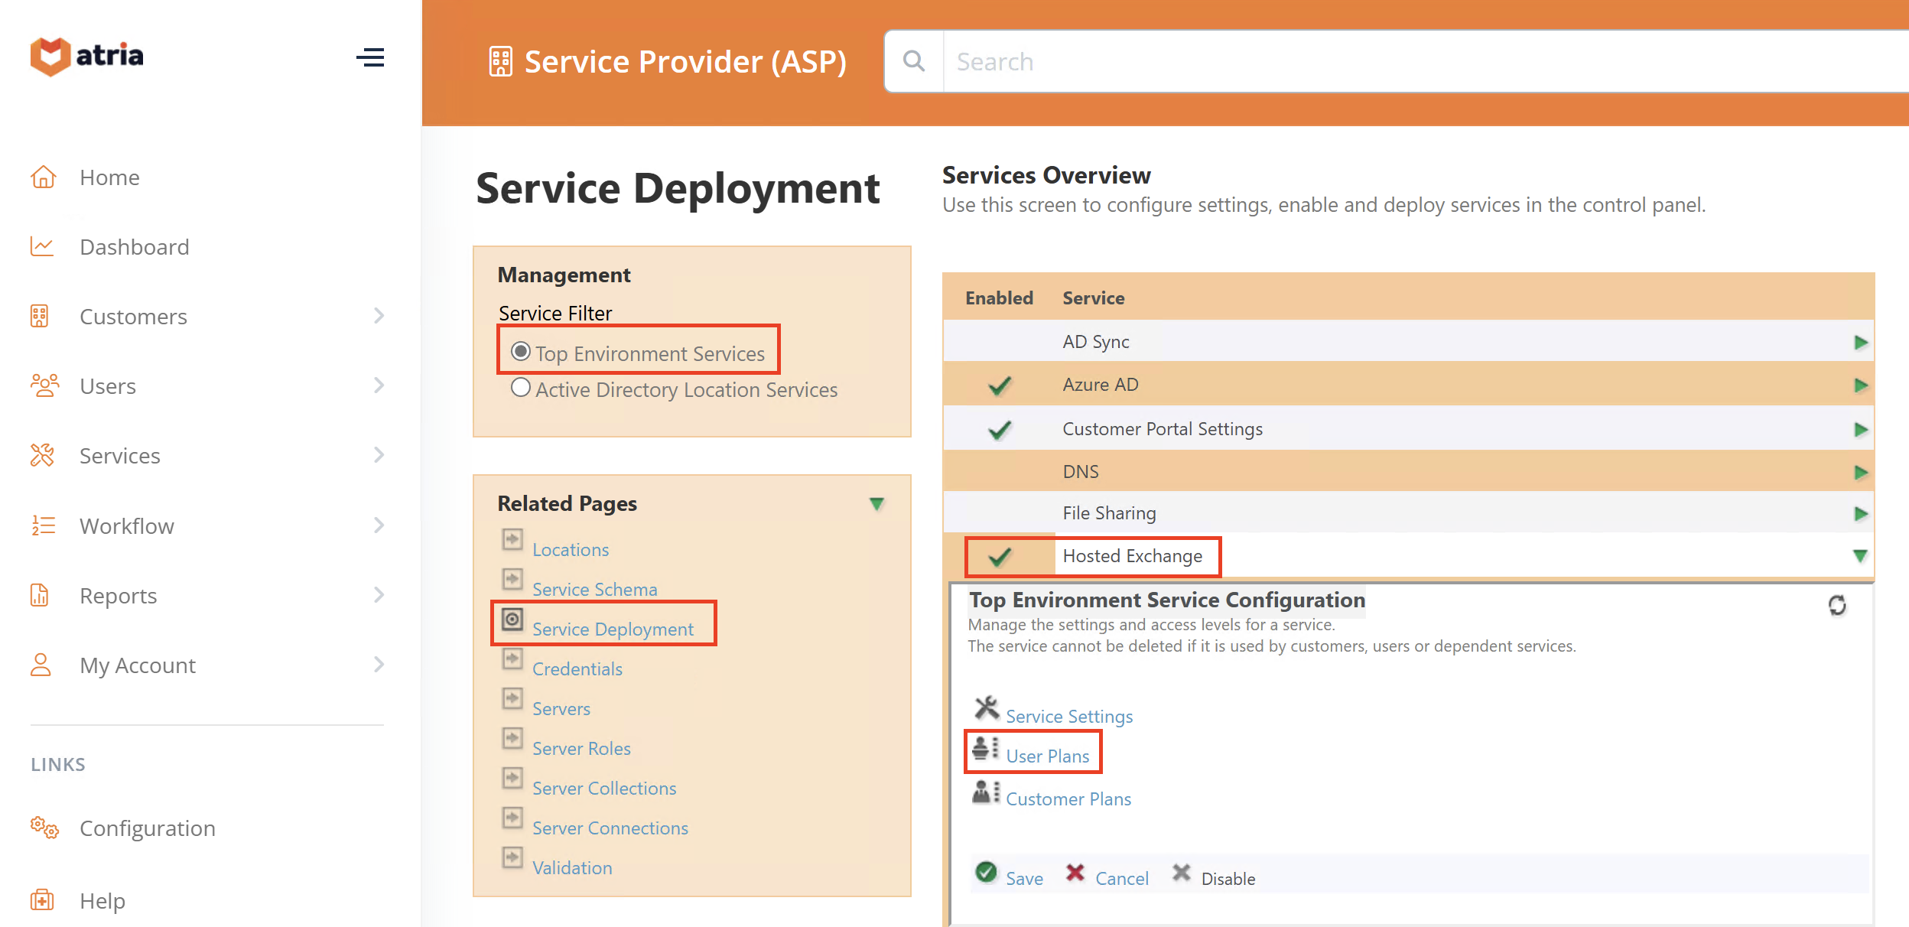Open Reports via its sidebar icon
This screenshot has width=1909, height=927.
[43, 595]
